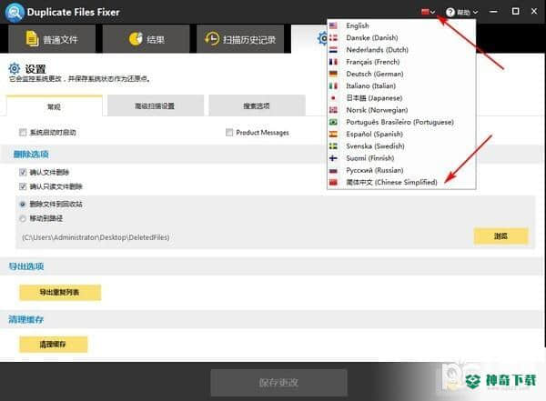
Task: Click the Finnish flag icon
Action: tap(333, 158)
